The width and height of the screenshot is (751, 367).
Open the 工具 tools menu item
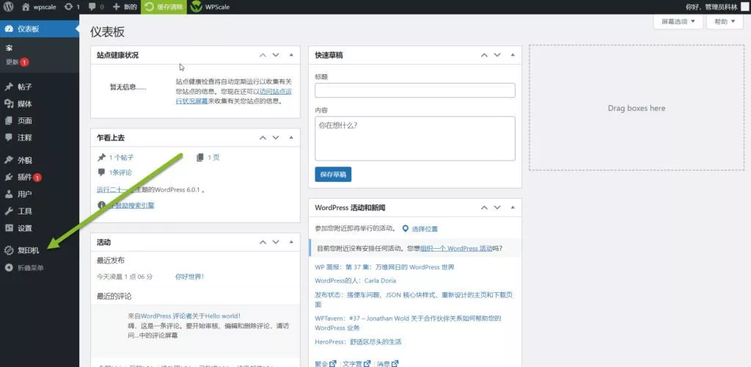(40, 211)
